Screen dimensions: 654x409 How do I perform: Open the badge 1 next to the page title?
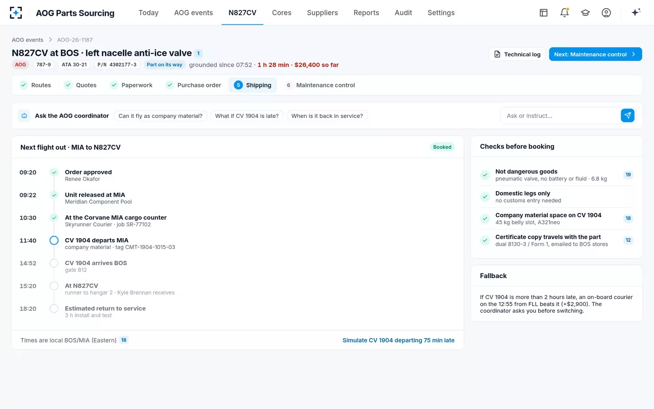click(x=198, y=53)
